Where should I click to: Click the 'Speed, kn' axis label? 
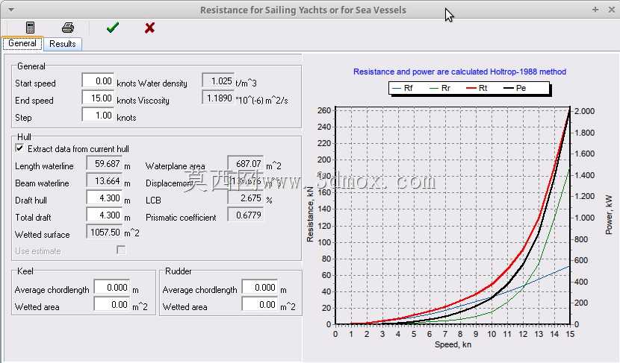453,344
